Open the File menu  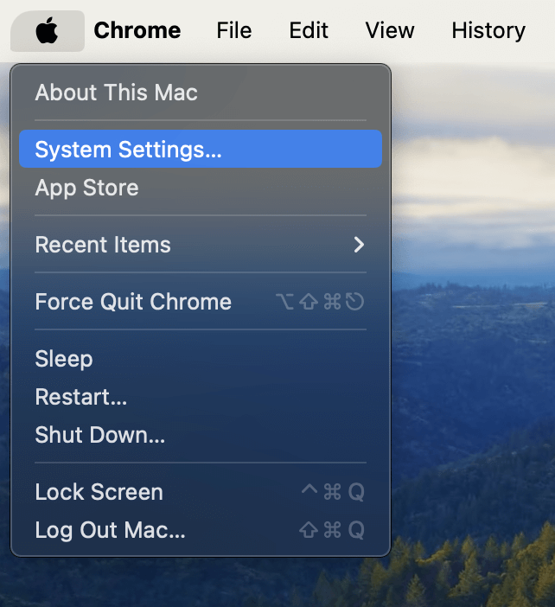233,31
